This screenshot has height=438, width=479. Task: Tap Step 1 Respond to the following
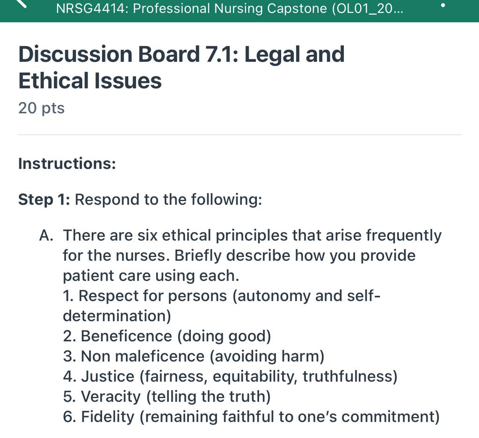point(140,200)
